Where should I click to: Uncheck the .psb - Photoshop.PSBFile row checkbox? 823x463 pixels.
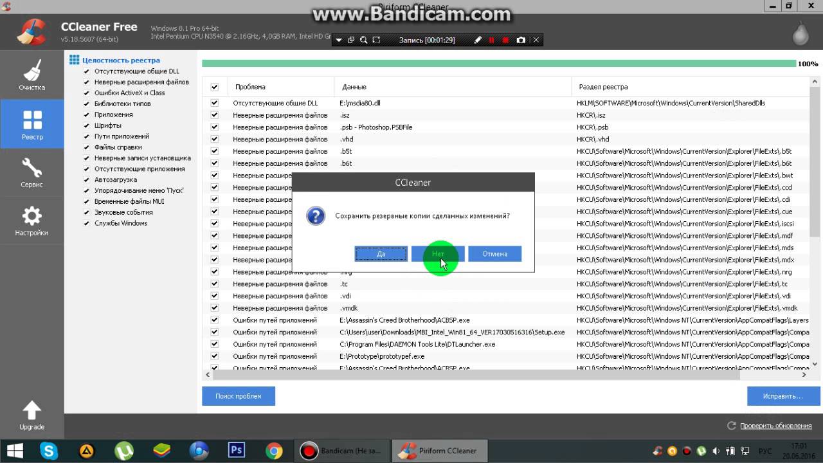(215, 127)
